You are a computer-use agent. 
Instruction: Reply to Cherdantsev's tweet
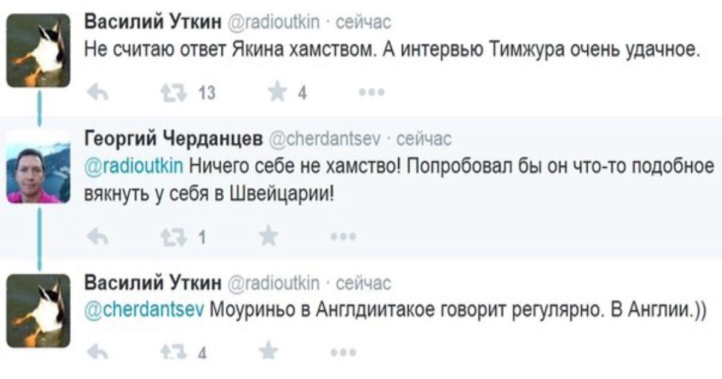click(97, 237)
